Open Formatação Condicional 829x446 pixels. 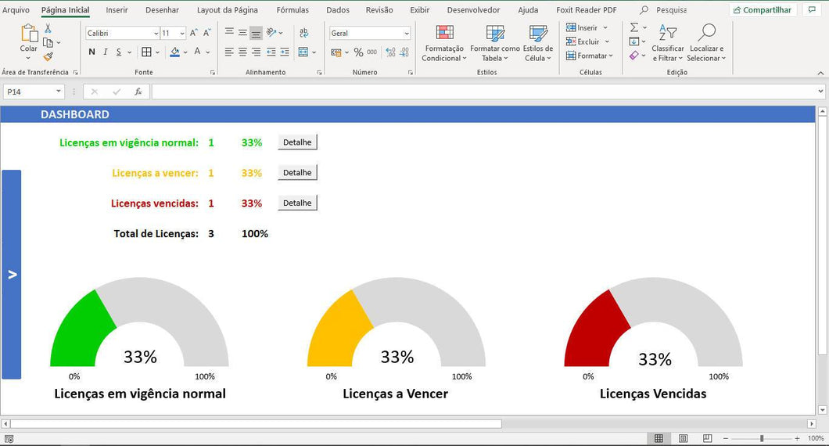click(444, 43)
